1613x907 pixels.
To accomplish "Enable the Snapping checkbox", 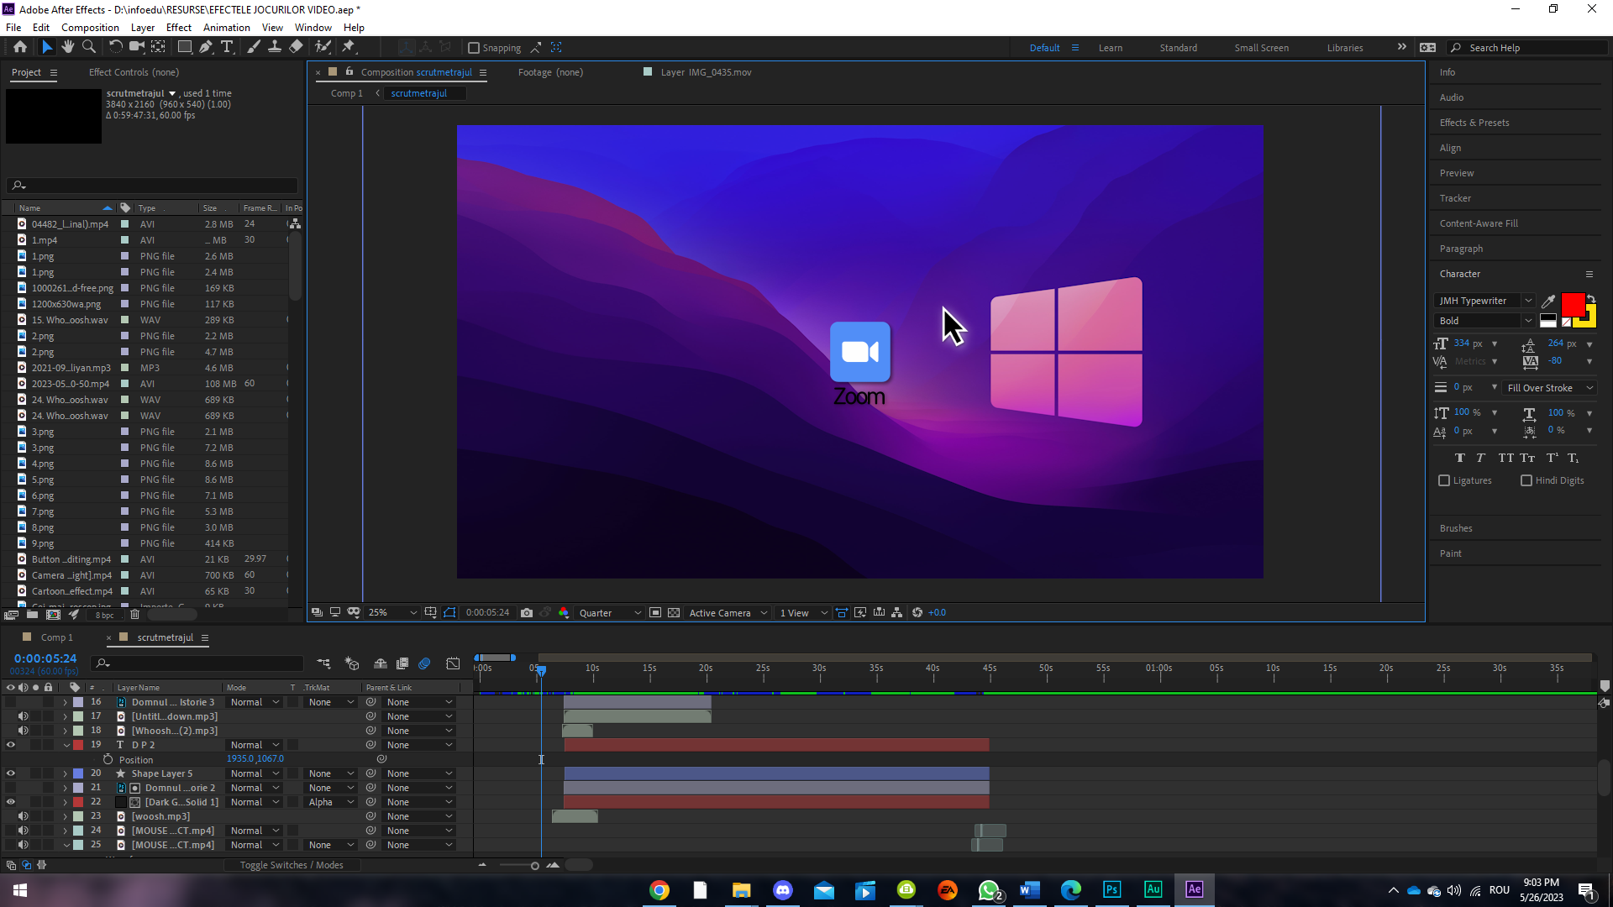I will click(x=474, y=48).
